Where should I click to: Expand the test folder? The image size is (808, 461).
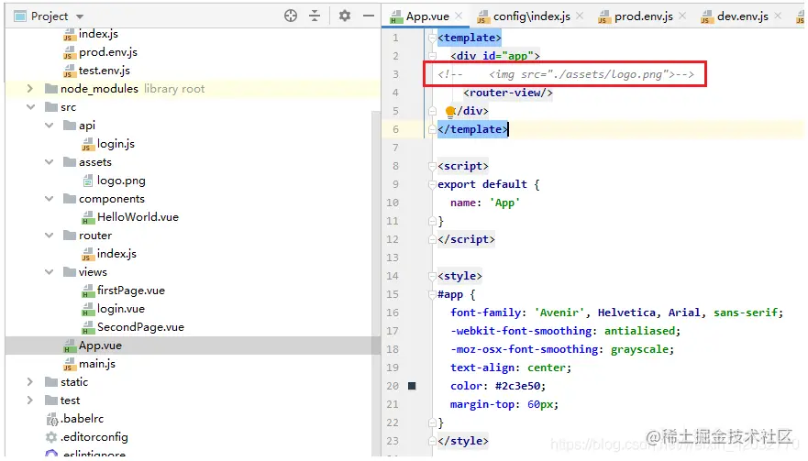(x=30, y=401)
